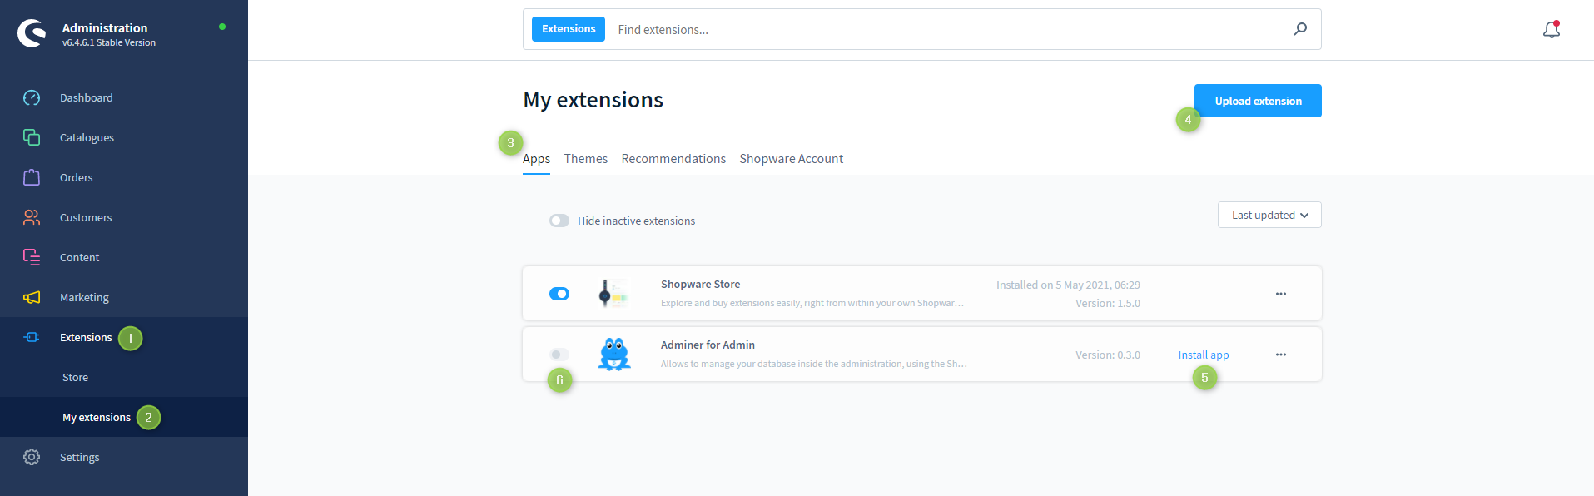Click the Marketing megaphone icon
The height and width of the screenshot is (496, 1594).
point(32,297)
